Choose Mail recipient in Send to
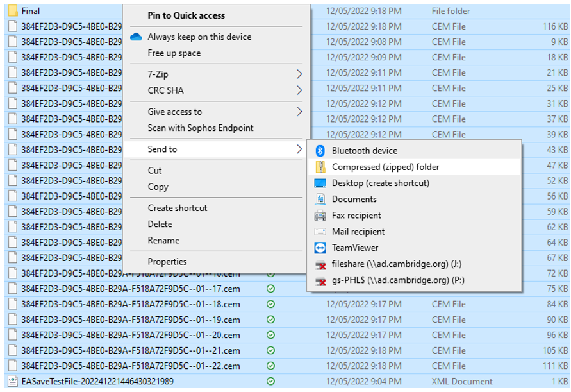 pos(358,232)
